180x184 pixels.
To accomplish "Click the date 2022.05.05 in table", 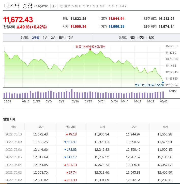I will click(14, 157).
